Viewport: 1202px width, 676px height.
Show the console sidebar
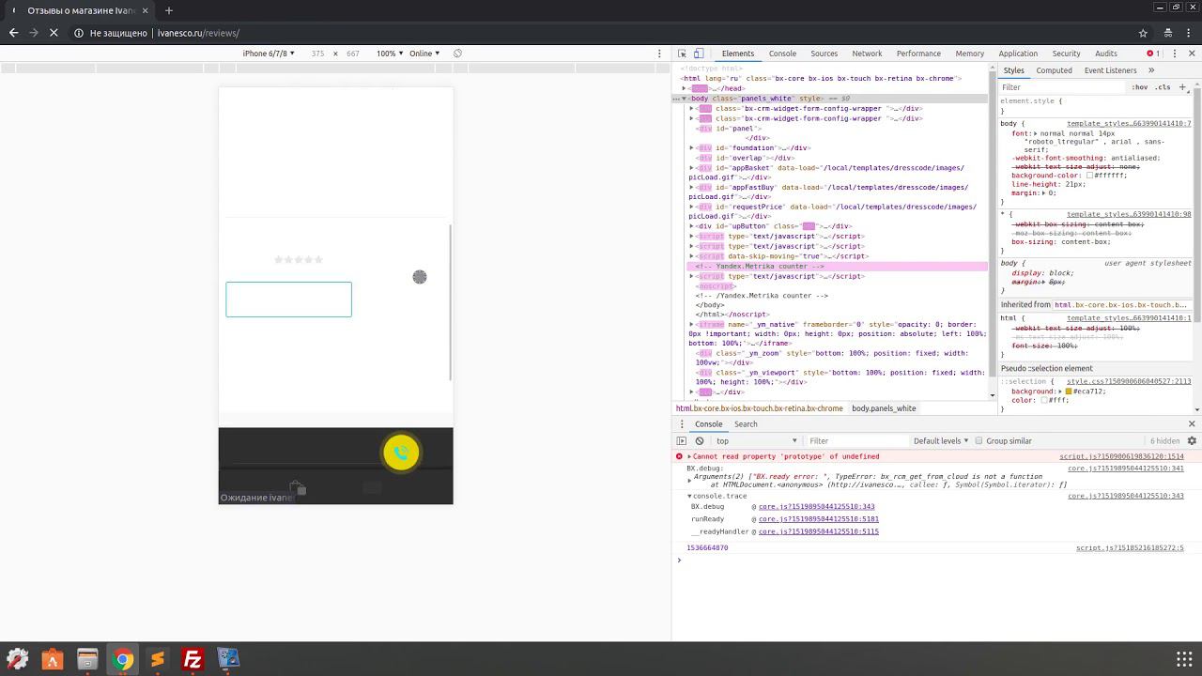tap(682, 440)
